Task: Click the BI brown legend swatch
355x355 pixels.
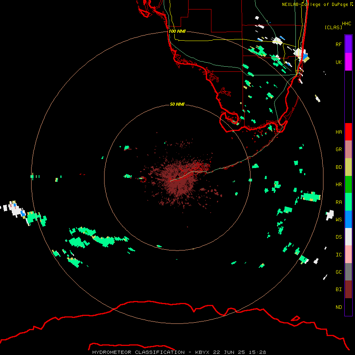Action: click(348, 290)
